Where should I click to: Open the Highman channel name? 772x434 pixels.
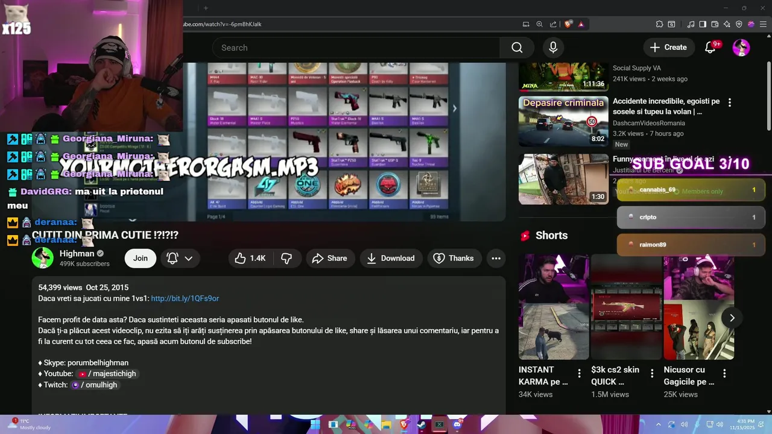(77, 253)
